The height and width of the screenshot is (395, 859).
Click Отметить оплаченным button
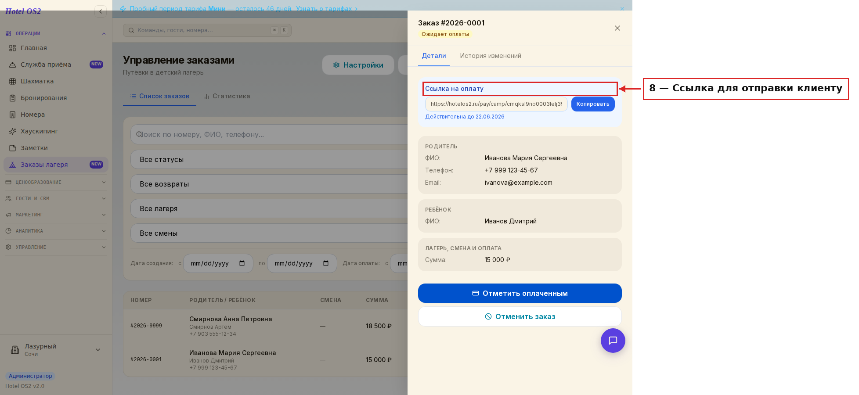pyautogui.click(x=520, y=293)
